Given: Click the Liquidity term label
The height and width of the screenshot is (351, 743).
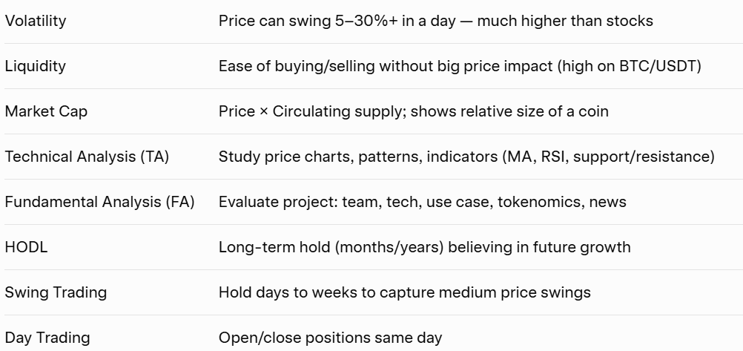Looking at the screenshot, I should click(35, 66).
